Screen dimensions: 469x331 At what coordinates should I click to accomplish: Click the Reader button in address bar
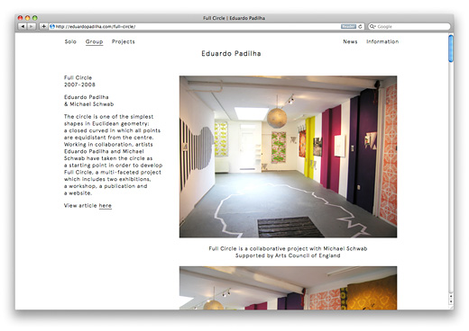point(348,26)
